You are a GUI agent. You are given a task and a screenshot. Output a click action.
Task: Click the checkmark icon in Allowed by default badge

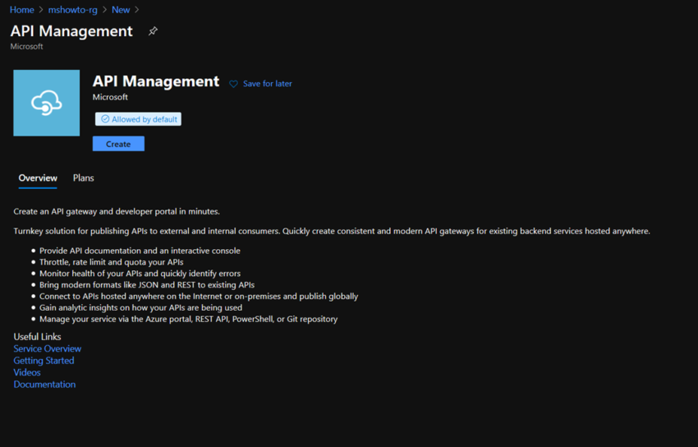[105, 119]
